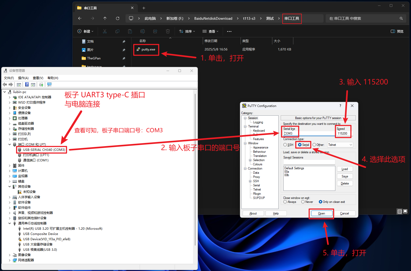Click the back arrow in Device Manager toolbar

point(5,84)
